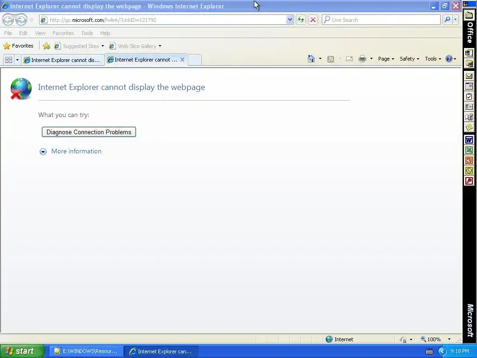The image size is (477, 358).
Task: Open the Favorites menu in menu bar
Action: pyautogui.click(x=63, y=33)
